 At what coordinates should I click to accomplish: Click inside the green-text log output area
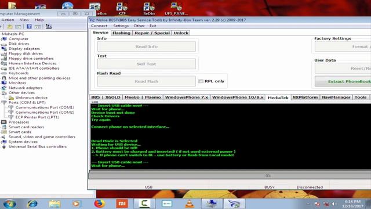point(231,136)
